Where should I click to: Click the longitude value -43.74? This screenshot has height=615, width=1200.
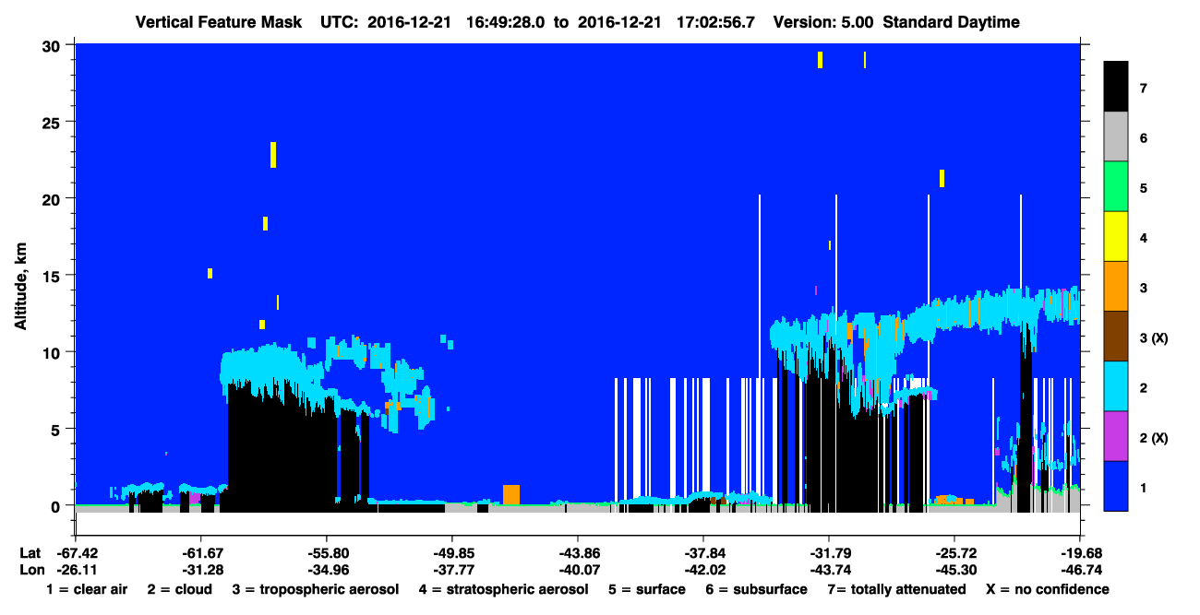coord(829,570)
